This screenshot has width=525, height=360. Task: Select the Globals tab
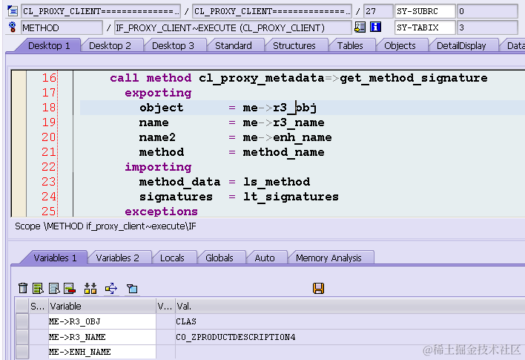pyautogui.click(x=219, y=258)
